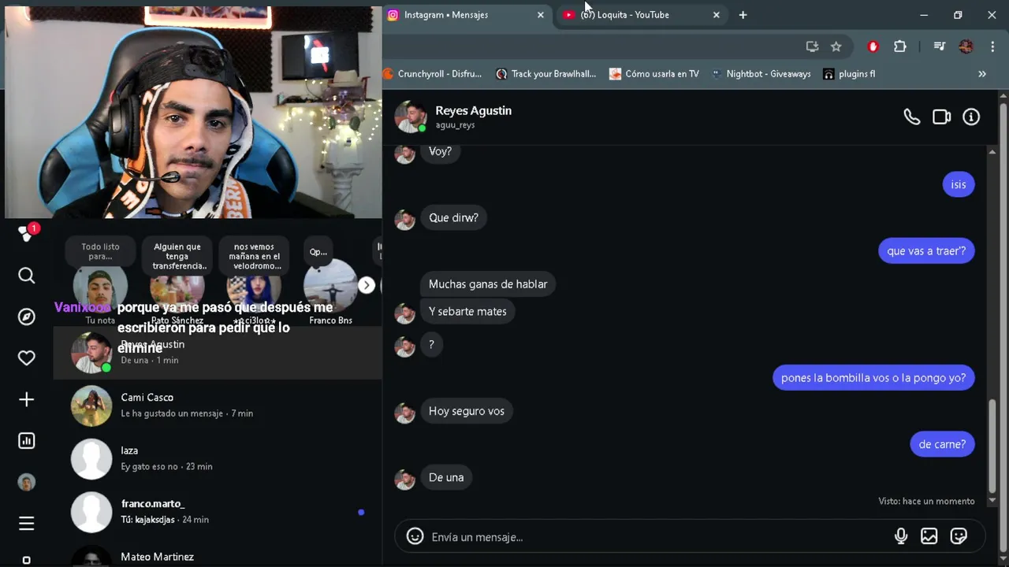The image size is (1009, 567).
Task: Open the media control icon in toolbar
Action: (939, 46)
